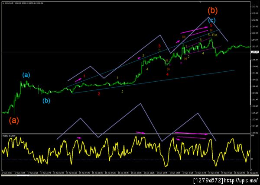
Task: Click the RSI scale value 100
Action: 252,135
